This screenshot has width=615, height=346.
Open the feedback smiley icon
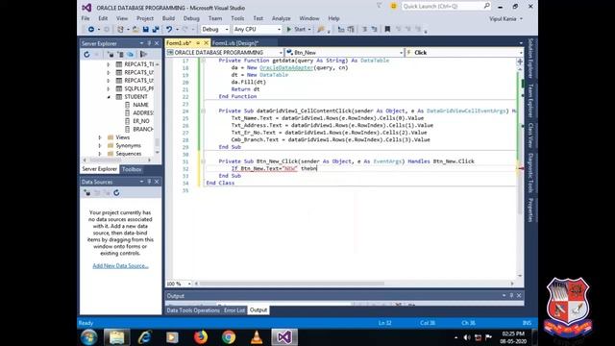coord(393,7)
